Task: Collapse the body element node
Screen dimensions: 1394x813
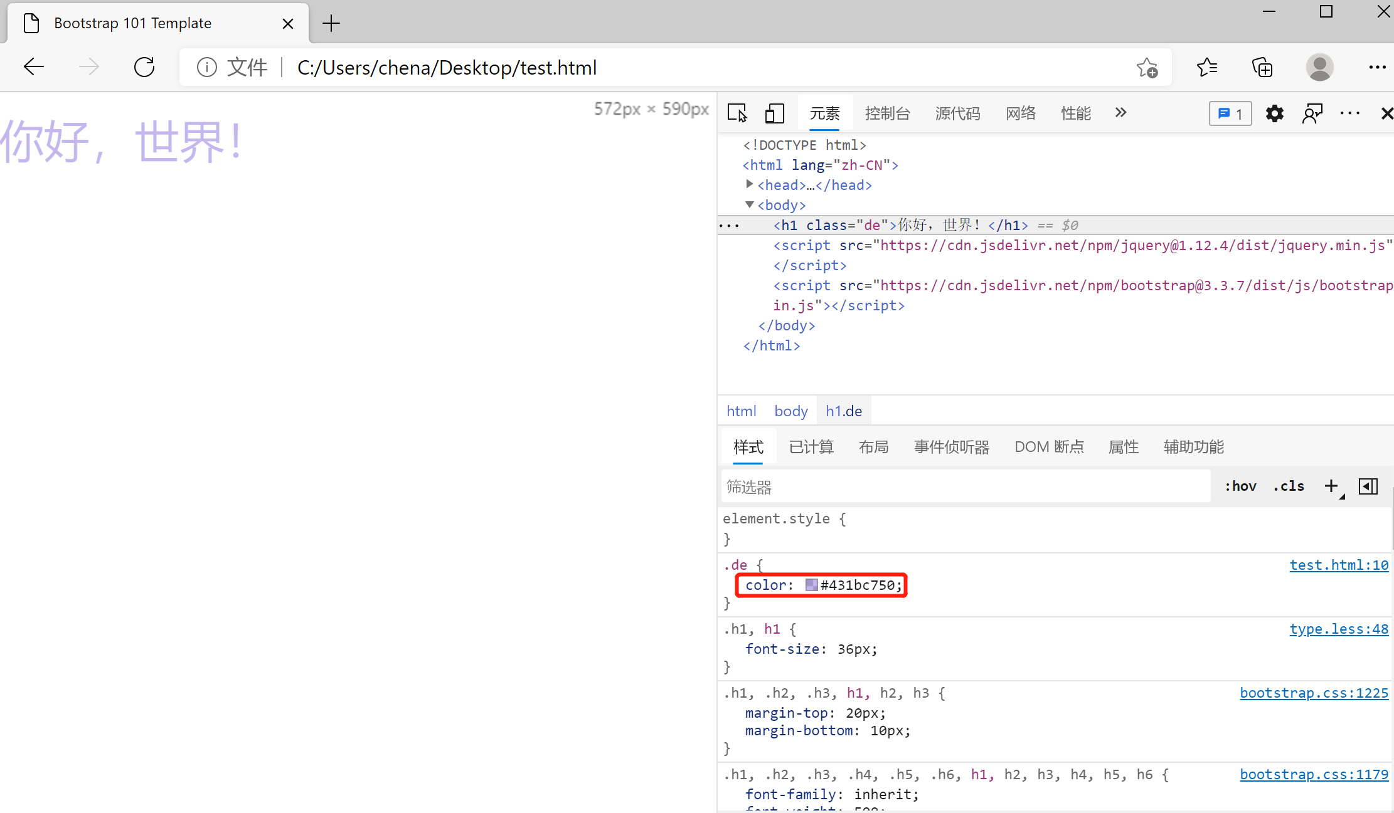Action: tap(749, 204)
